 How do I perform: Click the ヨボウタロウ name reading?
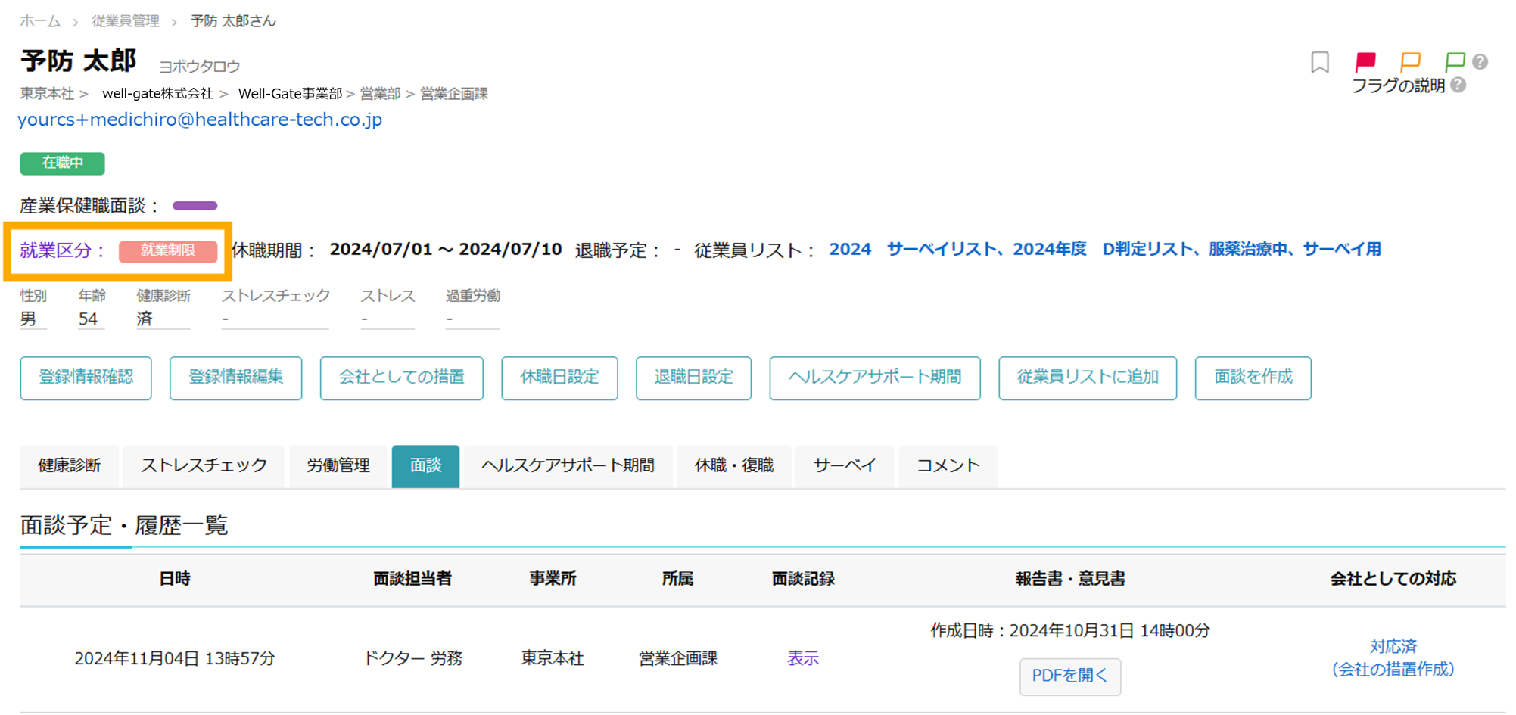[200, 67]
